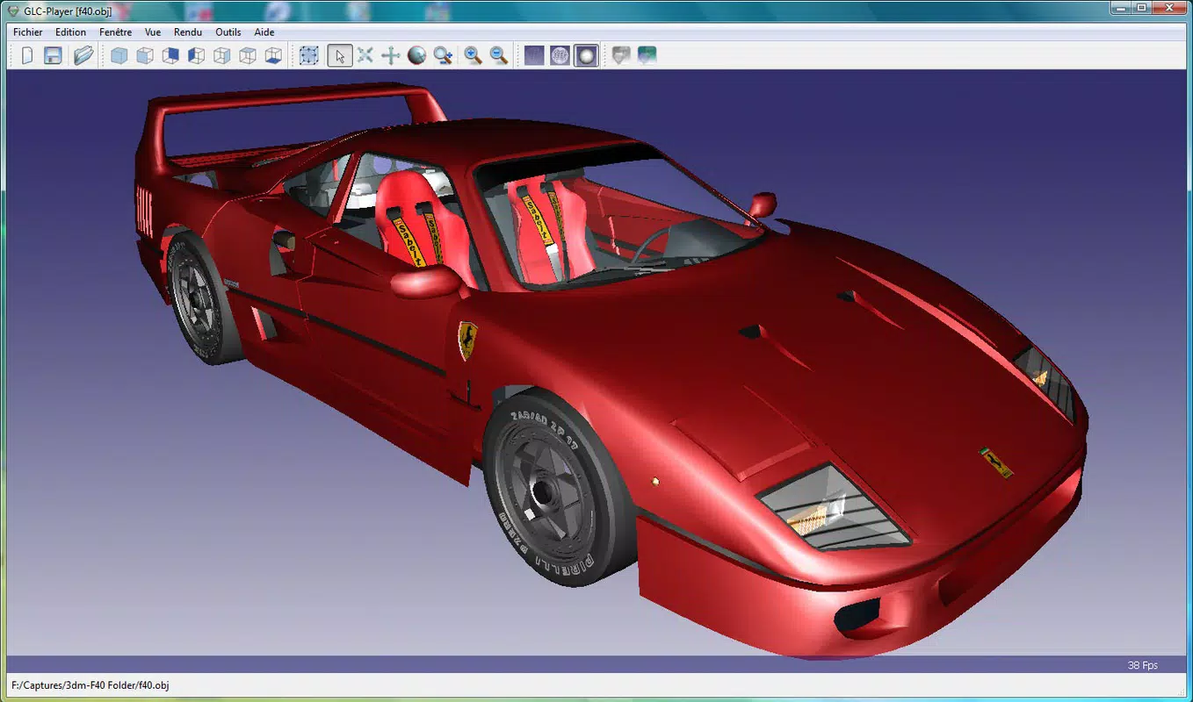Create a new document with the blank page icon
The width and height of the screenshot is (1193, 702).
27,56
